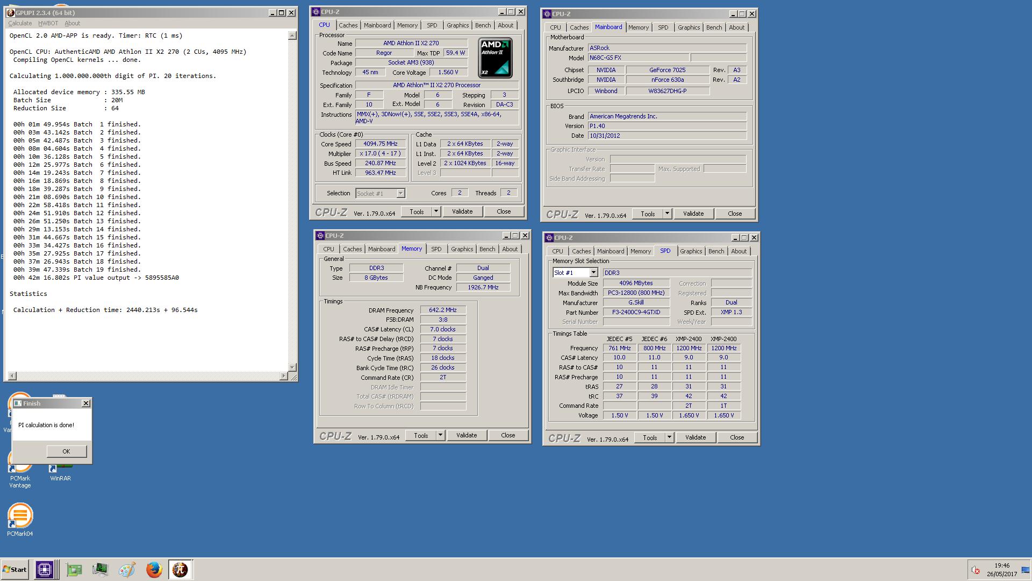Screen dimensions: 1032x581
Task: Open the Calculate menu in GPUPI
Action: click(x=20, y=23)
